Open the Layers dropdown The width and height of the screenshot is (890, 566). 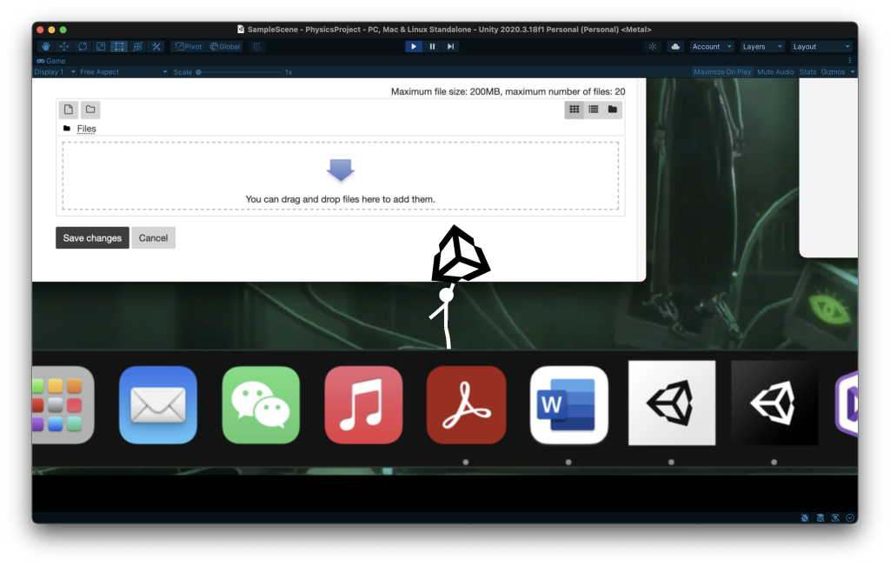[x=761, y=47]
